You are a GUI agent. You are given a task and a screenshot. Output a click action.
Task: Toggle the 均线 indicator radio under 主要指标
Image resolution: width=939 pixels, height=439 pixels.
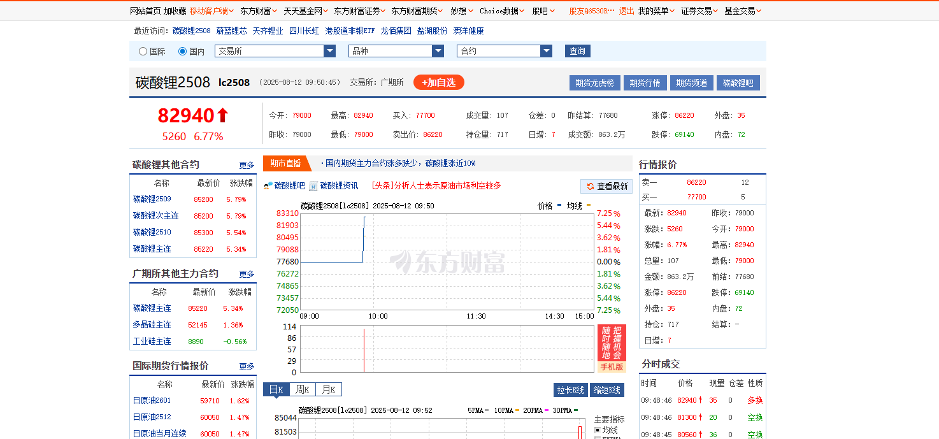point(598,430)
